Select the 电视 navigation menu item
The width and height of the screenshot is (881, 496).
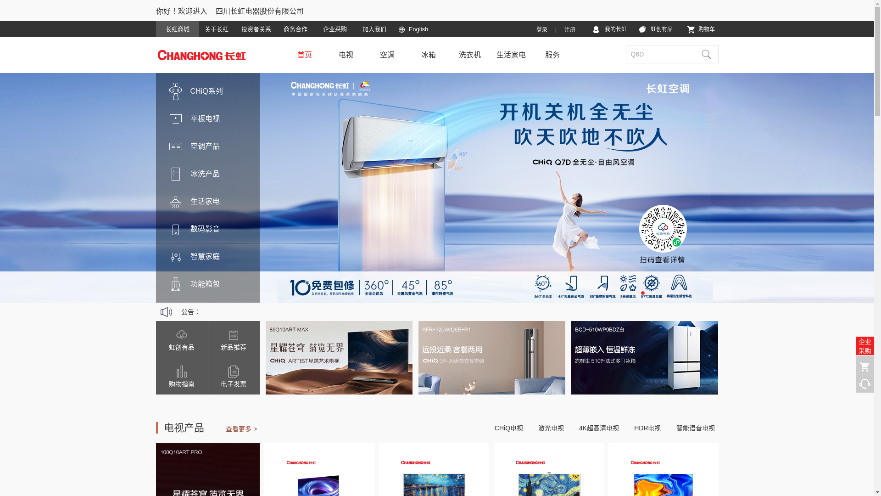pos(346,55)
